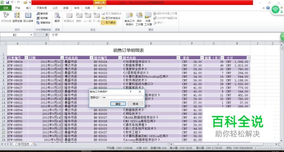Screen dimensions: 284x152
Task: Click the Open folder icon in quick access toolbar
Action: click(25, 2)
